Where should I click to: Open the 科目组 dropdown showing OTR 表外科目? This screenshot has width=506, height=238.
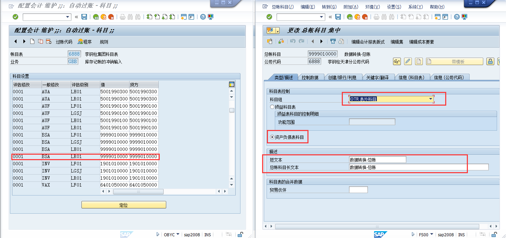430,98
